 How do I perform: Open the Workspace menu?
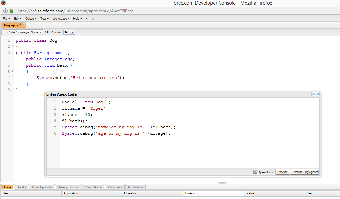click(61, 19)
